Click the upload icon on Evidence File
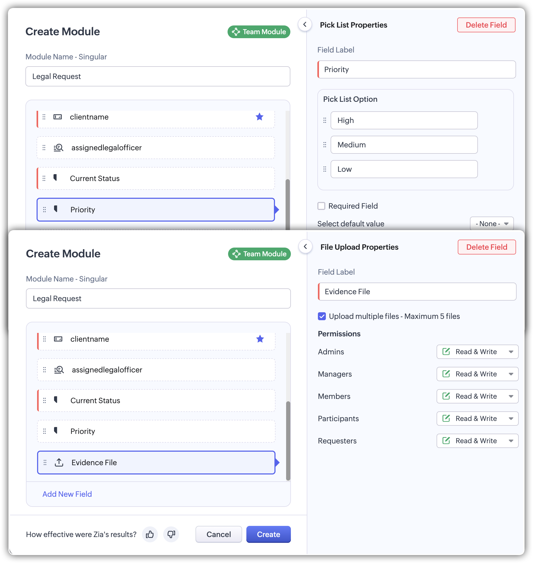 pos(59,463)
